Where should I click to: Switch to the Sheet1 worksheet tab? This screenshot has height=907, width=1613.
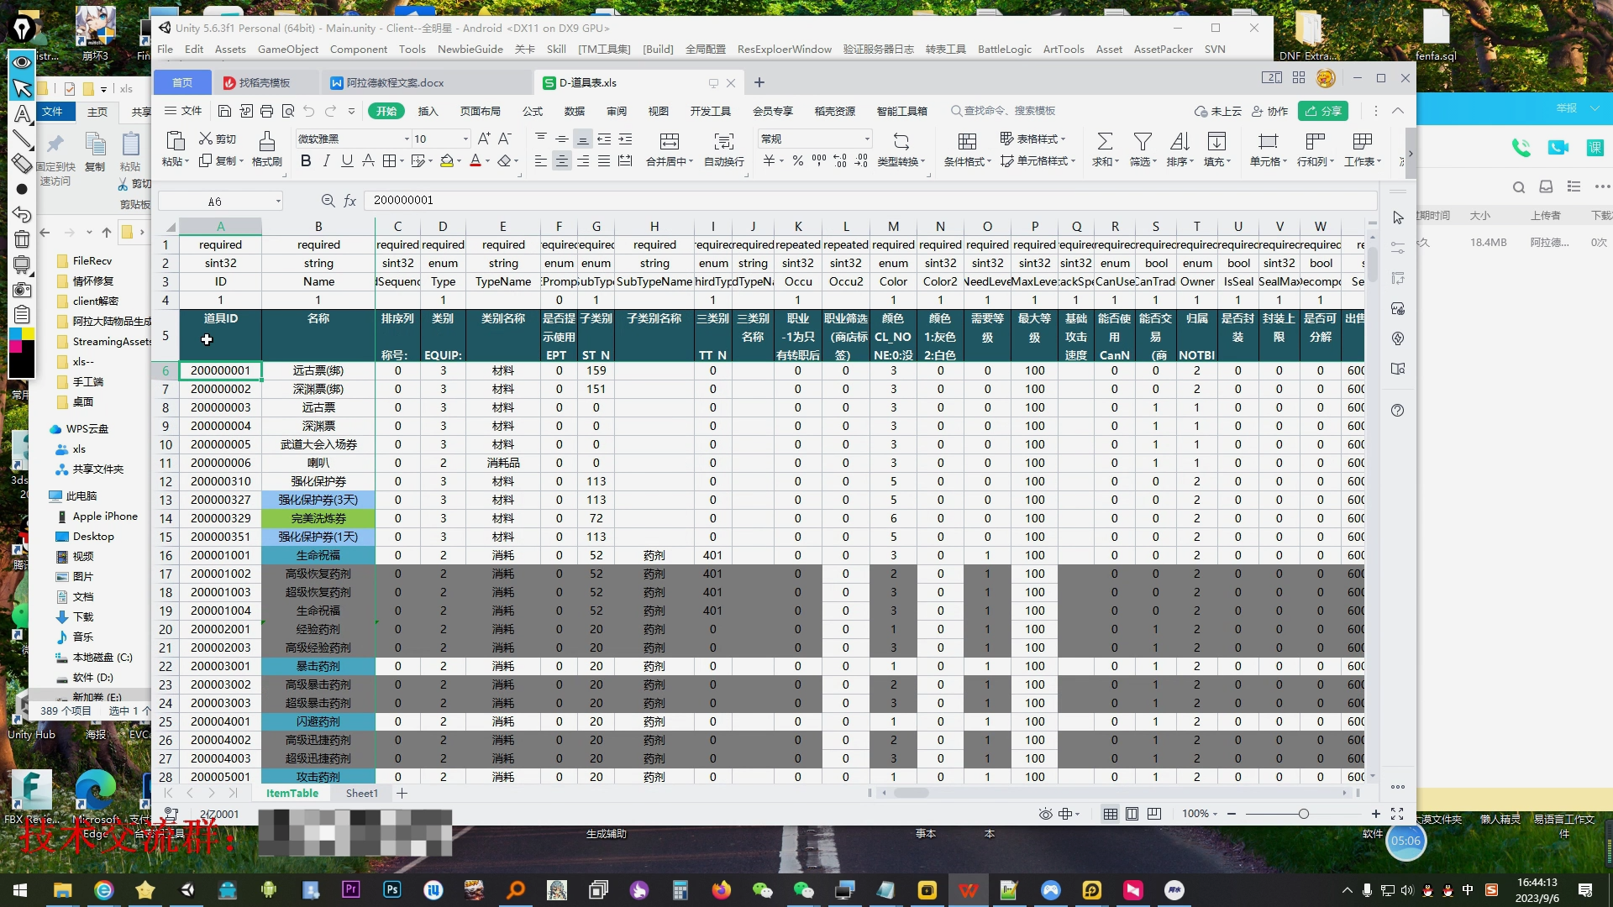[x=361, y=793]
